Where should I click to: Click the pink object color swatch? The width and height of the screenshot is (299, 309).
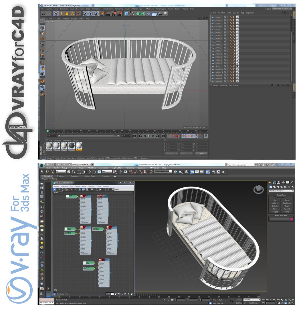292,219
